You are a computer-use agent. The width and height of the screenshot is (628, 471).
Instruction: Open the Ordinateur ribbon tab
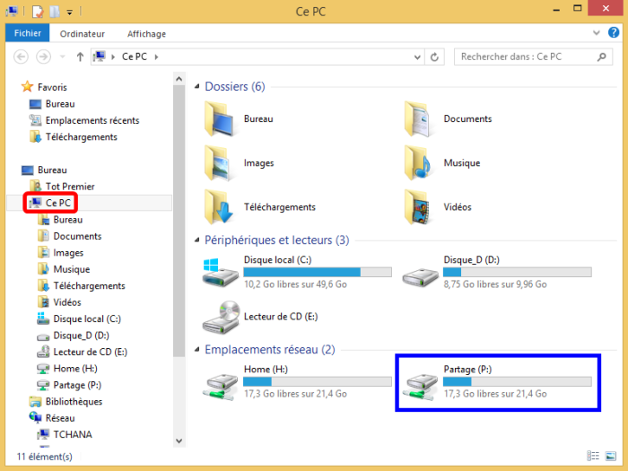[x=83, y=34]
